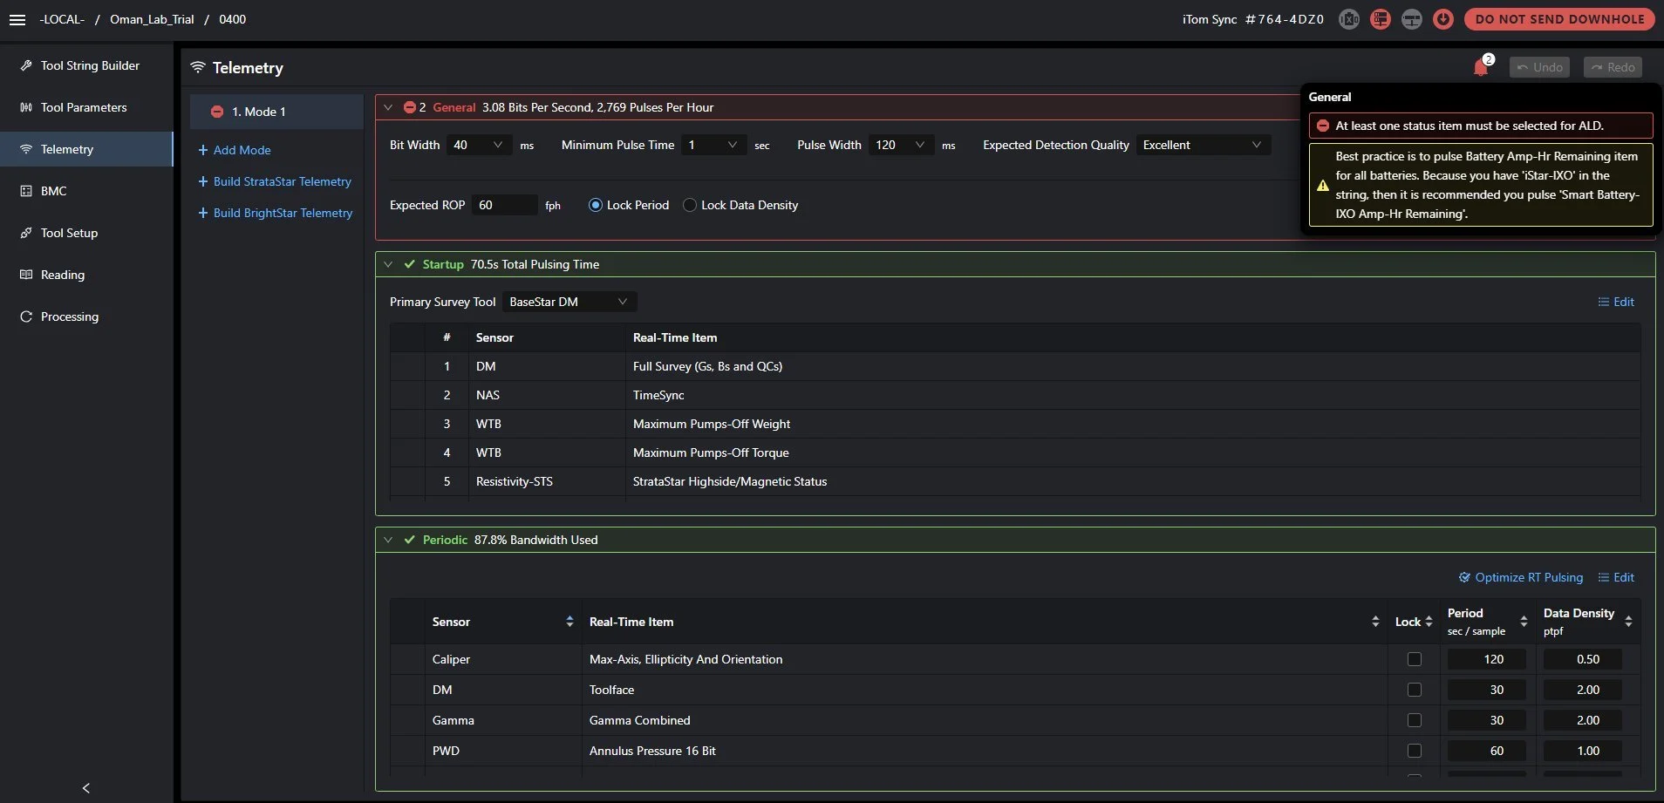Image resolution: width=1664 pixels, height=803 pixels.
Task: Collapse the Startup section
Action: point(389,263)
